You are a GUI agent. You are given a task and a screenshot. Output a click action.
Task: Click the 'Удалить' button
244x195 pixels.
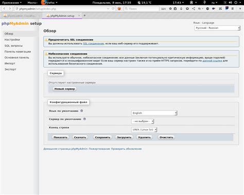(144, 137)
